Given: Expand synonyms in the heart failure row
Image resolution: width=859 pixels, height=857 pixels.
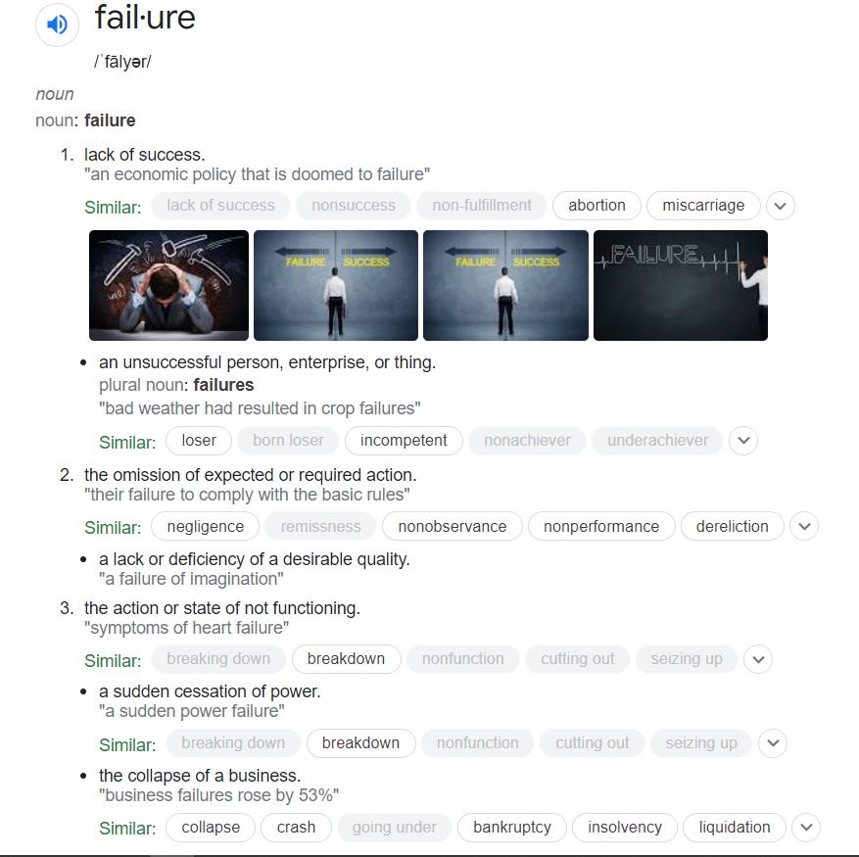Looking at the screenshot, I should (758, 659).
